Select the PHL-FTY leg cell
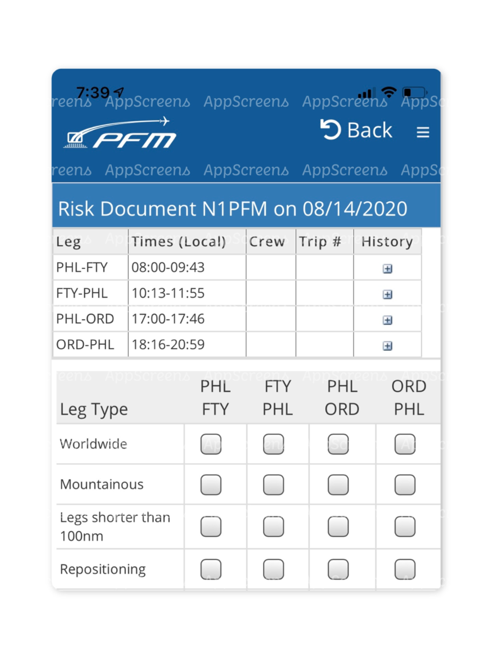Image resolution: width=494 pixels, height=659 pixels. click(90, 267)
